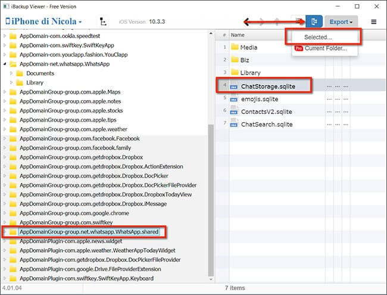Choose Selected... from Export menu

318,37
